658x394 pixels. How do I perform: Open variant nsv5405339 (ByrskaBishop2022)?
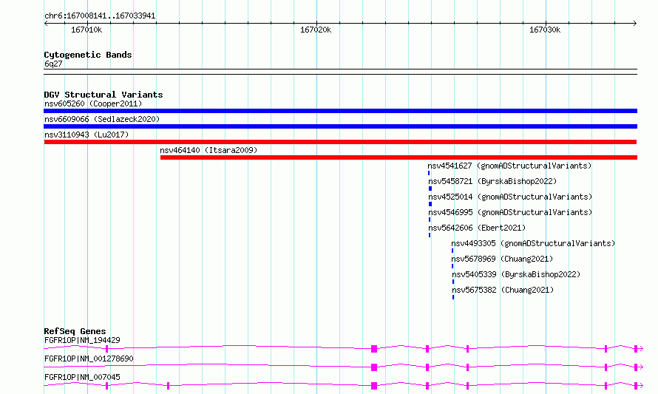click(x=516, y=274)
